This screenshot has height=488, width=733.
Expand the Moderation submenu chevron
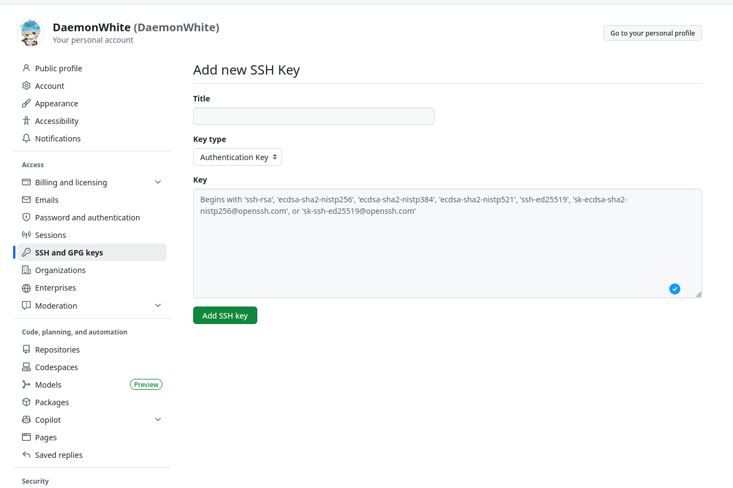tap(158, 306)
